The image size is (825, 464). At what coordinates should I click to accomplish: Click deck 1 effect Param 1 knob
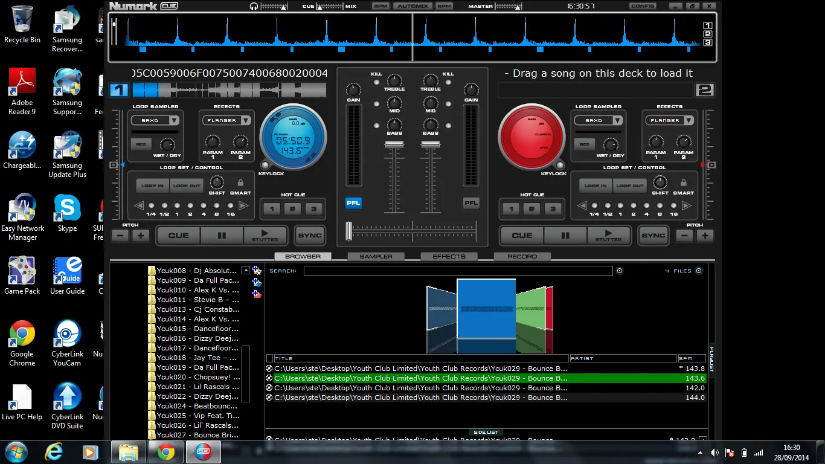[x=213, y=142]
